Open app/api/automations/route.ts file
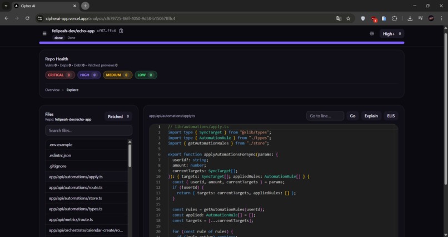Image resolution: width=448 pixels, height=237 pixels. pyautogui.click(x=87, y=188)
